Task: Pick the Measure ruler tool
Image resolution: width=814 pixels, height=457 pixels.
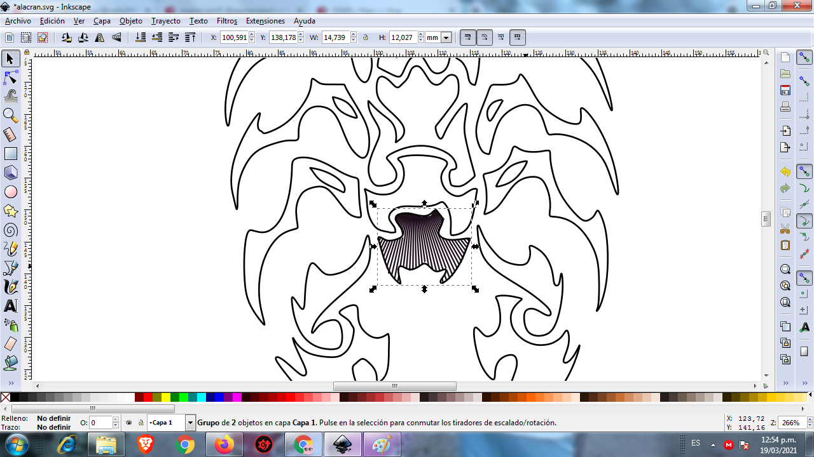Action: click(10, 135)
